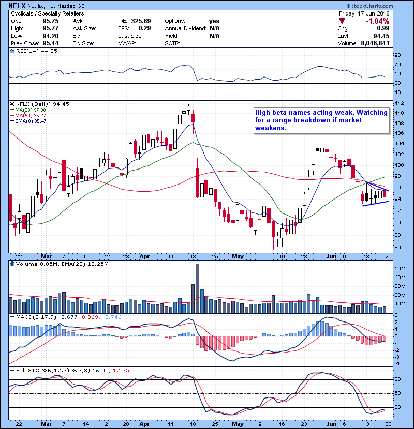Screen dimensions: 414x429
Task: Click the High value 95.77
Action: coord(51,28)
